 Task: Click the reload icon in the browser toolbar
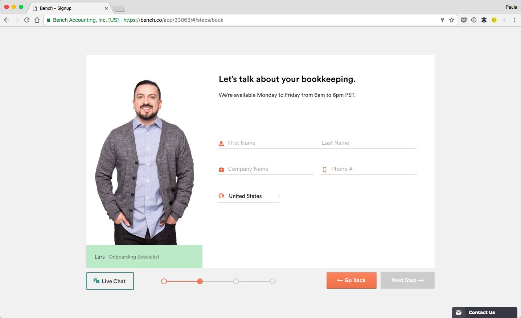coord(27,20)
